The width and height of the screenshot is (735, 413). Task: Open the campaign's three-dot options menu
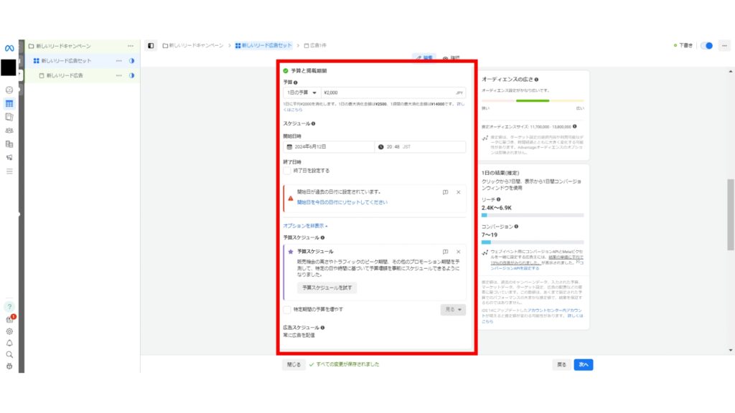[131, 45]
